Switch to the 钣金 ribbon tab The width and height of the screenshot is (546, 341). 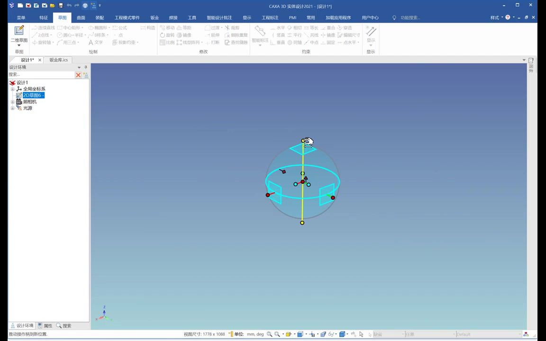click(155, 18)
